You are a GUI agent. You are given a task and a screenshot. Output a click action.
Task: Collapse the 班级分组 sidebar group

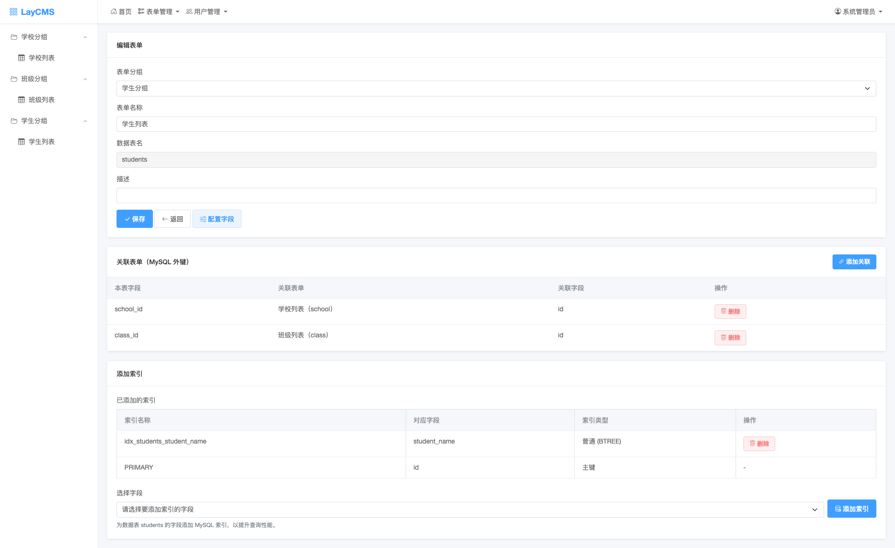click(85, 79)
